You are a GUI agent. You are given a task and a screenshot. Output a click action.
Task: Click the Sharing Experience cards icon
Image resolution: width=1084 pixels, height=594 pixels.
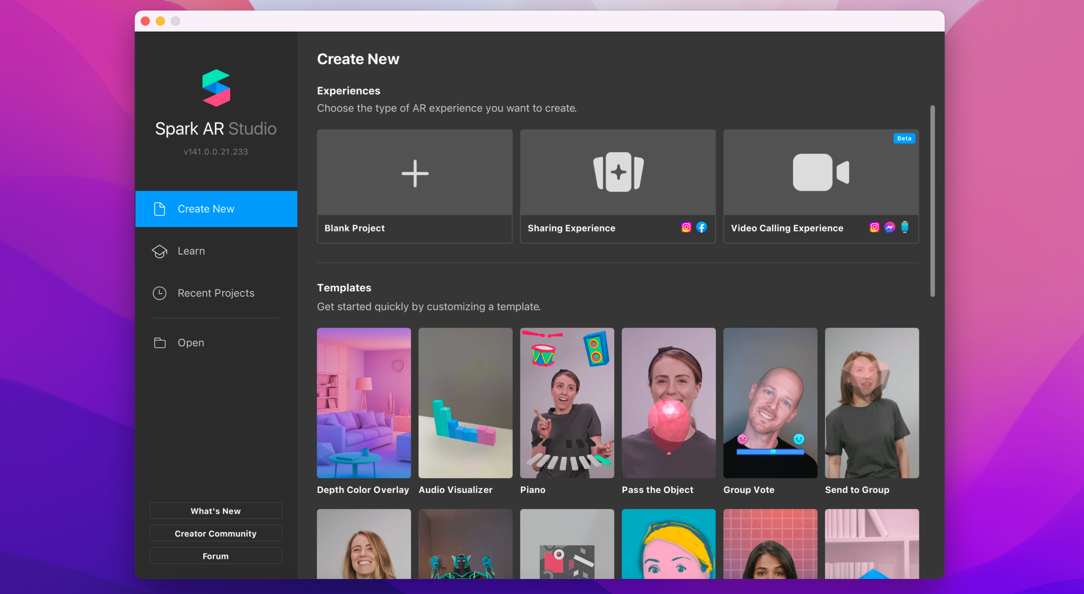tap(618, 172)
